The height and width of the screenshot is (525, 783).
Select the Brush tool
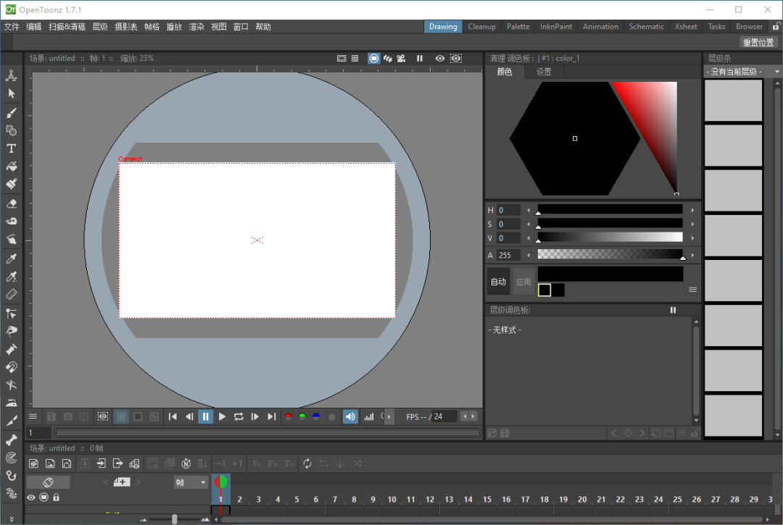[11, 113]
